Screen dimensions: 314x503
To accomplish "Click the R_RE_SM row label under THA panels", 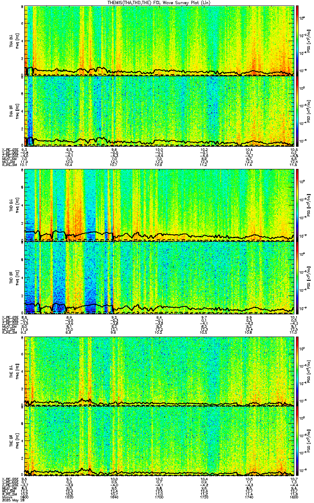I will 9,165.
